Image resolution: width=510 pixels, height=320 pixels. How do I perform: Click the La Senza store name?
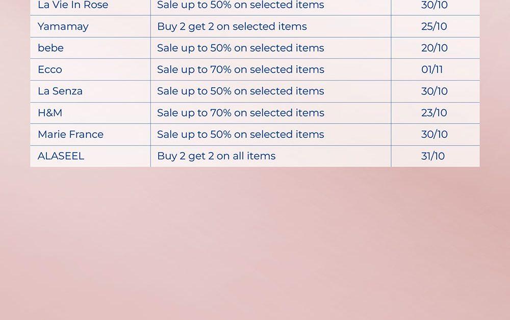(60, 91)
